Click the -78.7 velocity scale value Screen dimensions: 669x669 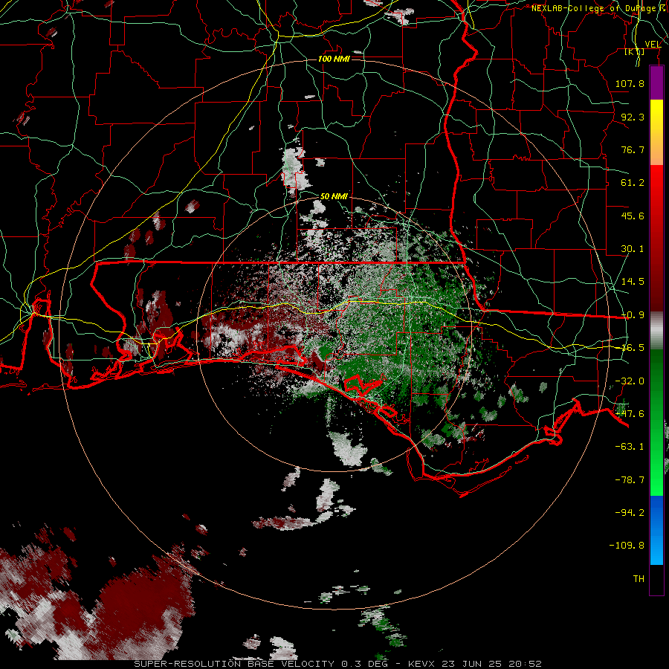630,480
